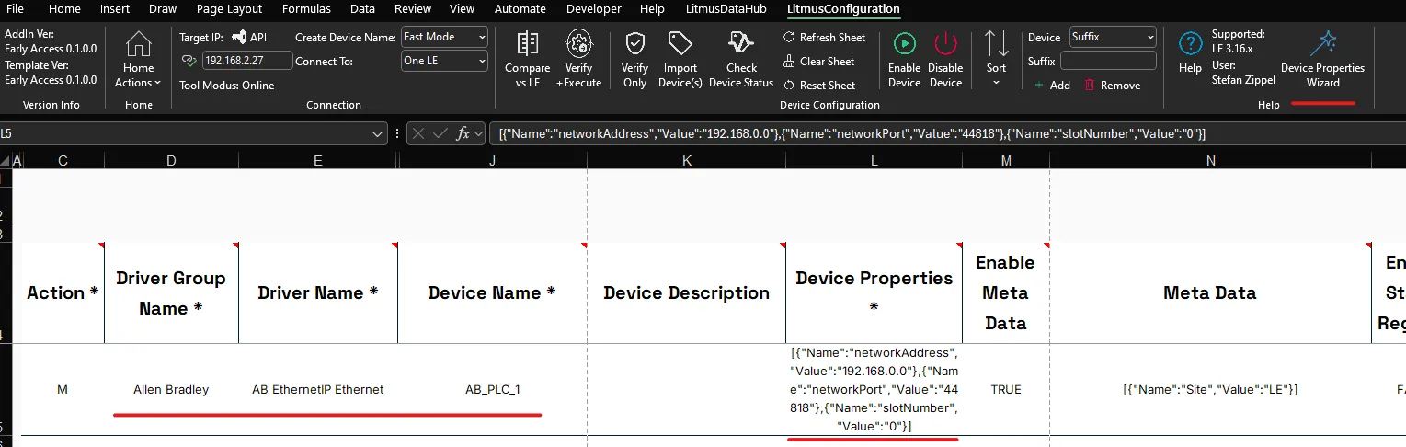Select the Device Properties JSON cell
The height and width of the screenshot is (447, 1406).
click(874, 390)
